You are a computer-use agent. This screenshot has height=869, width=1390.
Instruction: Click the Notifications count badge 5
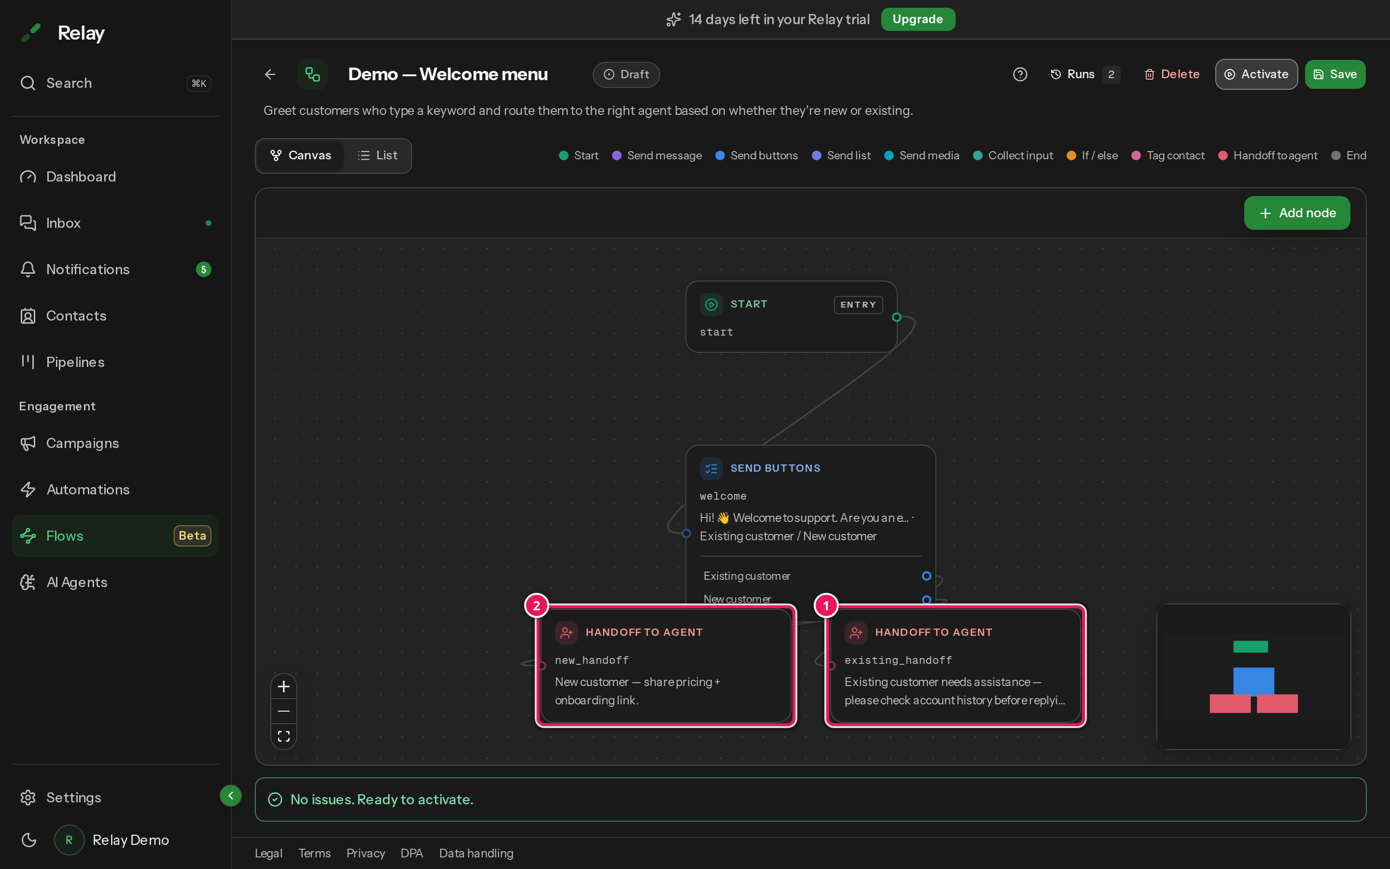(x=203, y=269)
